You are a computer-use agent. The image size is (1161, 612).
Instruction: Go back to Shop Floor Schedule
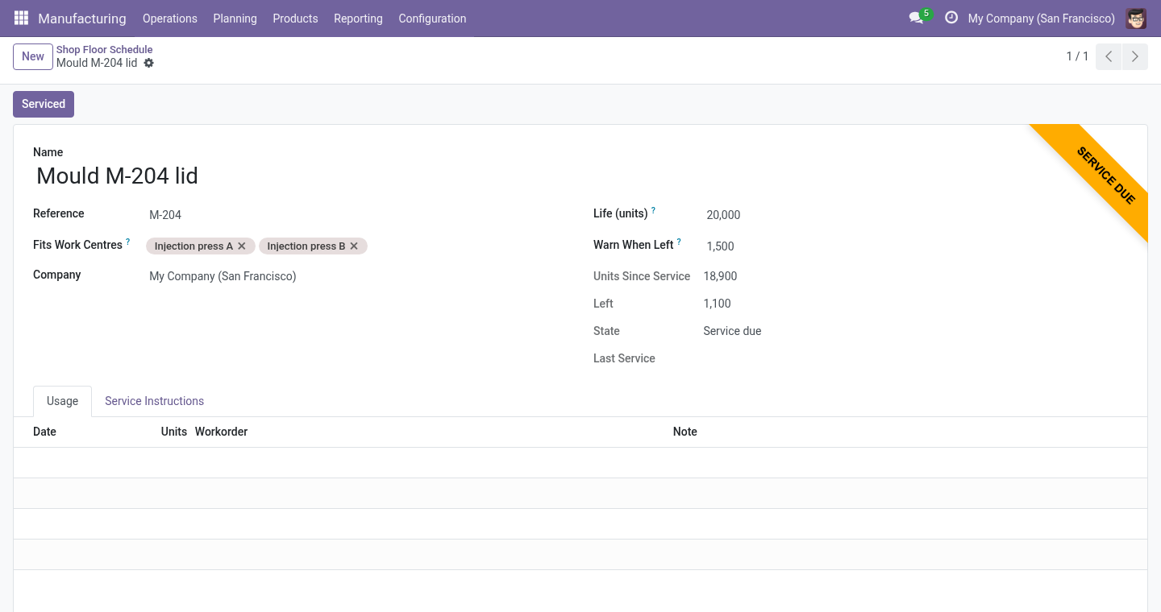[105, 49]
